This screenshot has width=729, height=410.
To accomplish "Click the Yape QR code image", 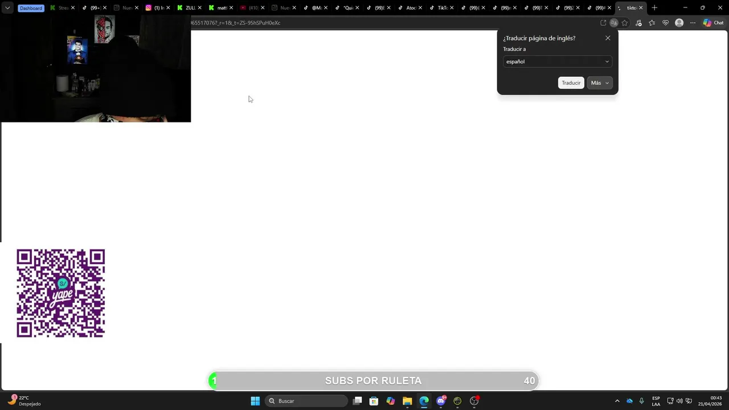I will click(x=61, y=293).
